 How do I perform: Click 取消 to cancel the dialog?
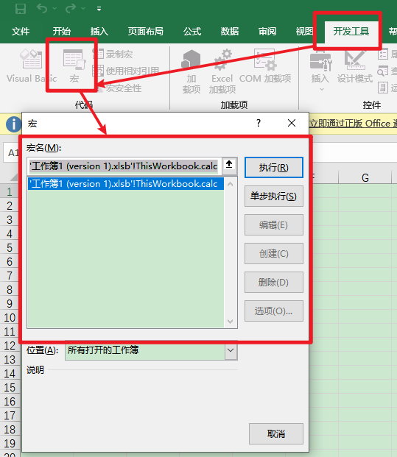[x=276, y=433]
